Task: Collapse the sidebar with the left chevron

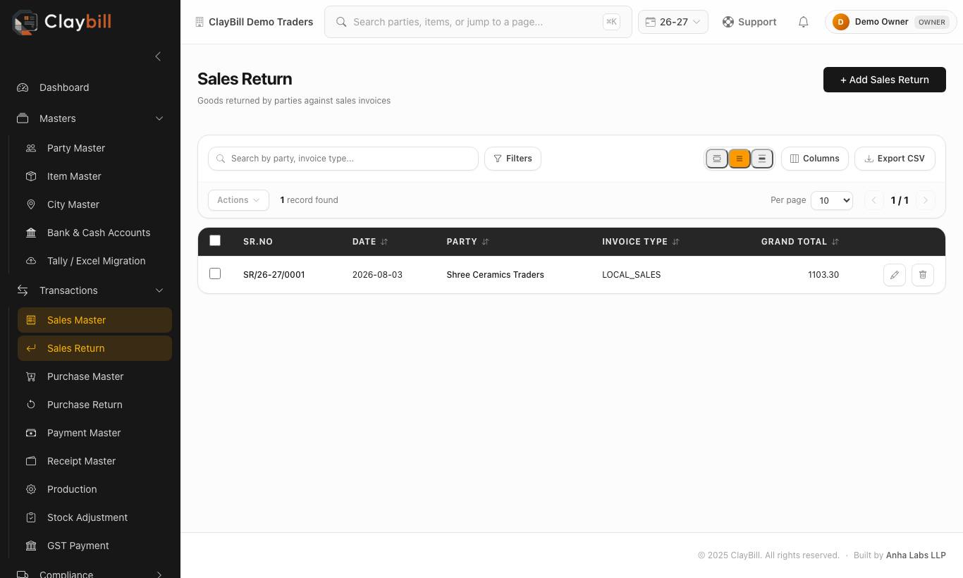Action: click(158, 56)
